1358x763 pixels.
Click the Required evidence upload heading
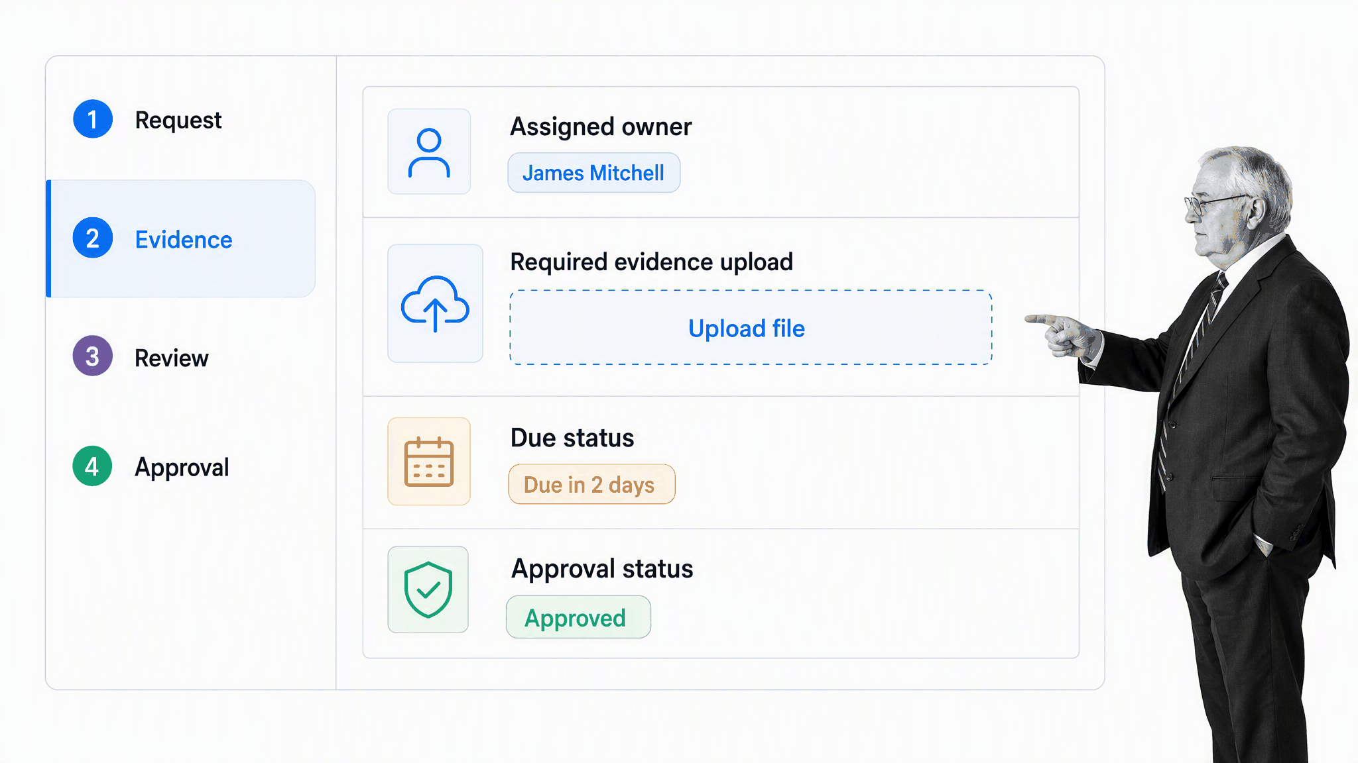click(x=651, y=262)
